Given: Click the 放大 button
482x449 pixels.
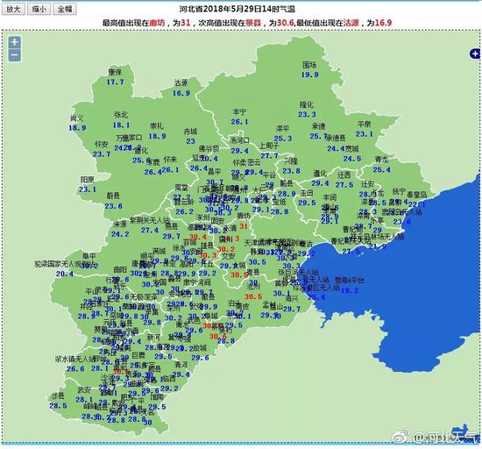Looking at the screenshot, I should (13, 9).
